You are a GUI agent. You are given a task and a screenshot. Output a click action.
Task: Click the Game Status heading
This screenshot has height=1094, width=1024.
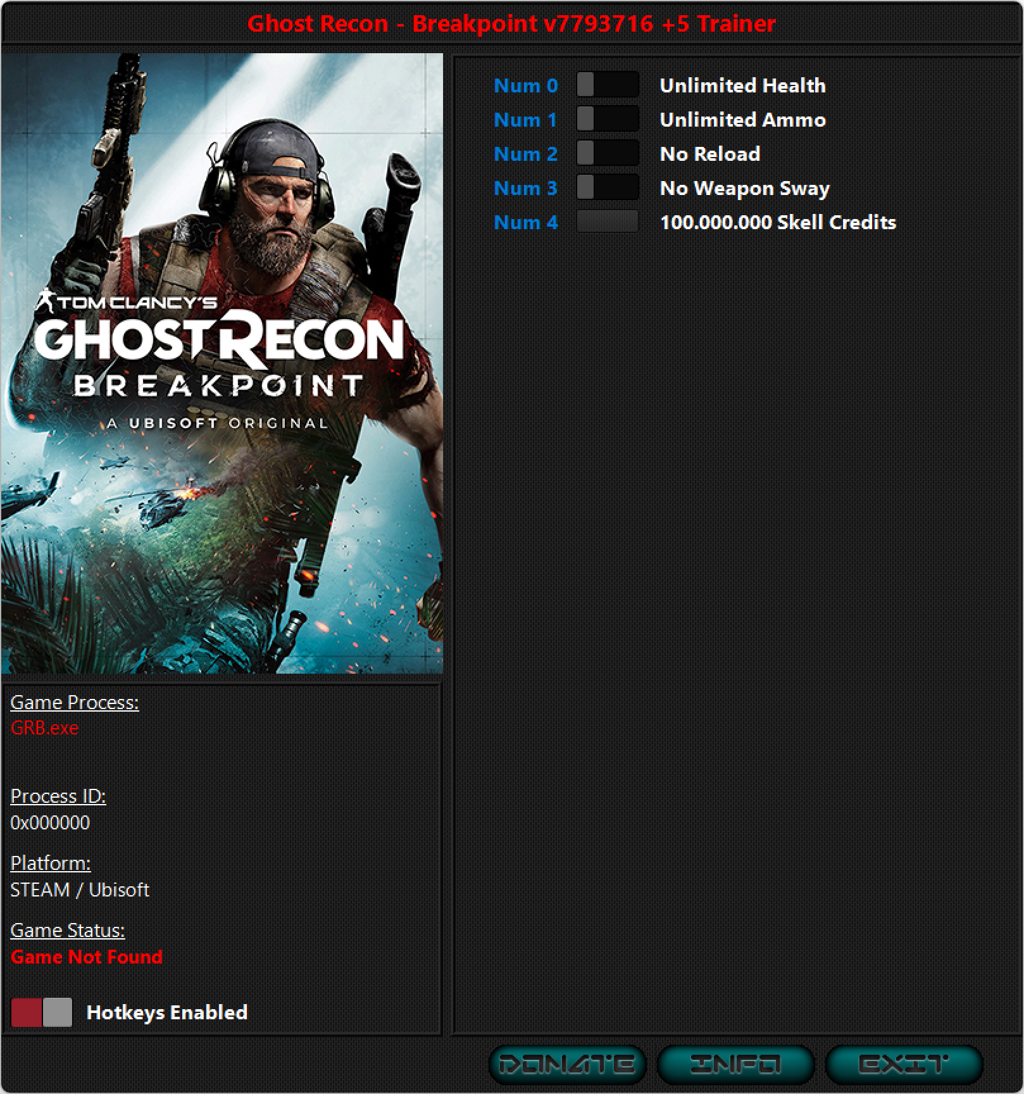pos(68,930)
